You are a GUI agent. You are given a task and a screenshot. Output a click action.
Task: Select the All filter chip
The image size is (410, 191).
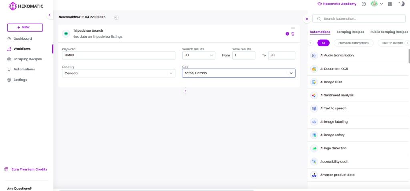(x=323, y=43)
